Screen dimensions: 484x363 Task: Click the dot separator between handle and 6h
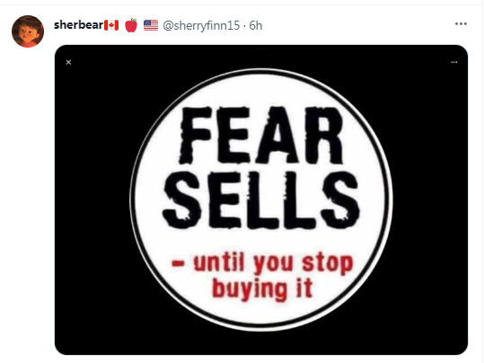tap(244, 26)
